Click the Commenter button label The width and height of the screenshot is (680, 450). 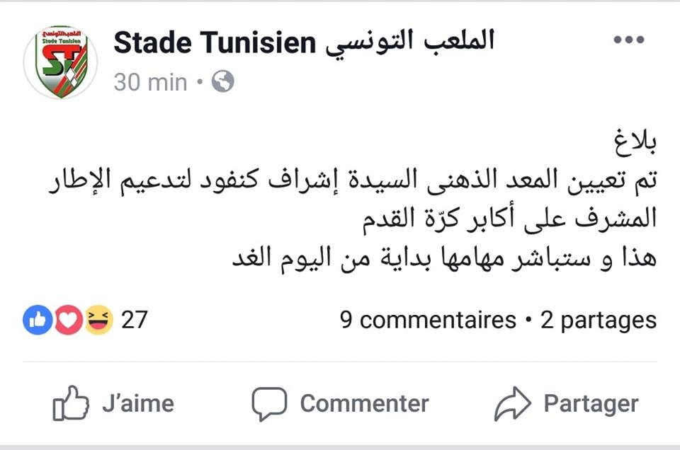point(364,404)
